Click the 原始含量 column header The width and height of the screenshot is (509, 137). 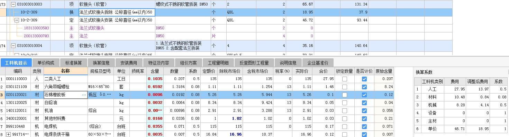click(384, 71)
